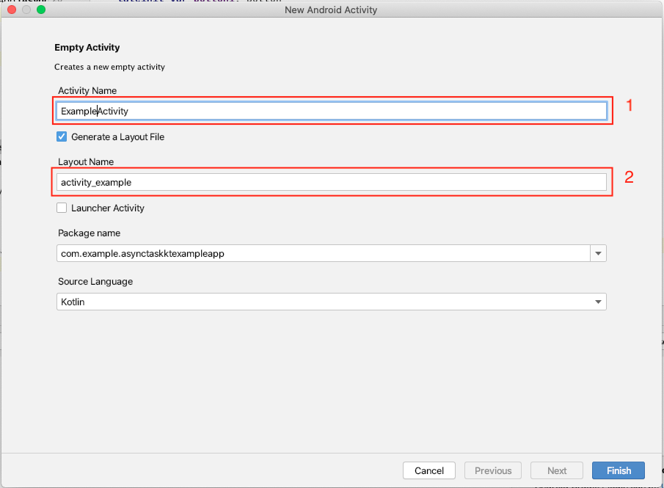The image size is (664, 488).
Task: Enable the Launcher Activity checkbox
Action: tap(62, 208)
